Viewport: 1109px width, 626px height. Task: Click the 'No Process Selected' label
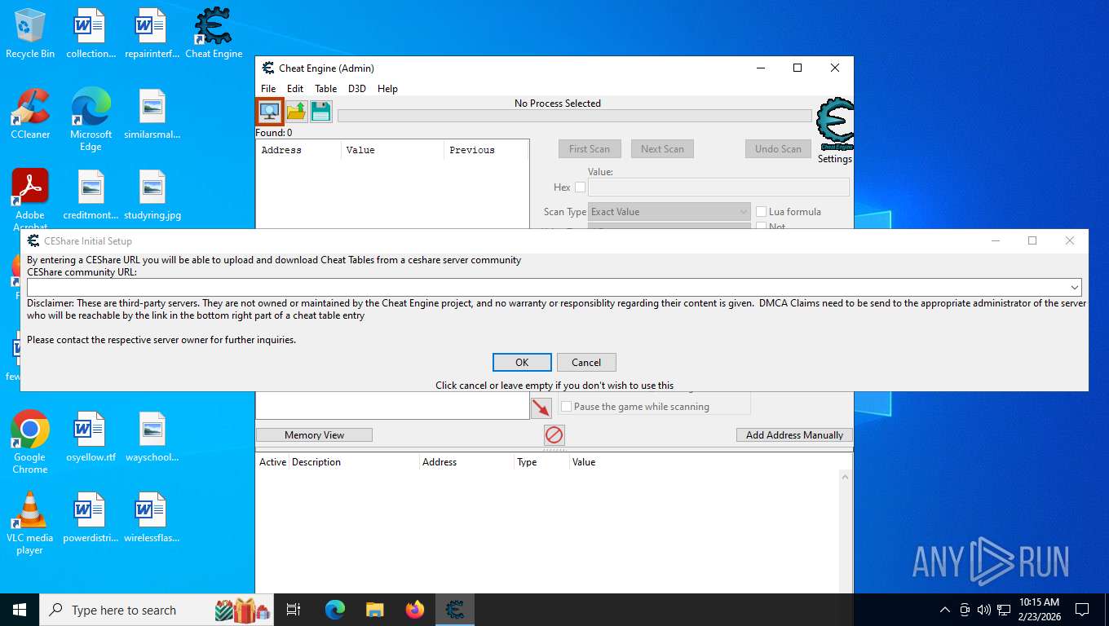[x=558, y=104]
